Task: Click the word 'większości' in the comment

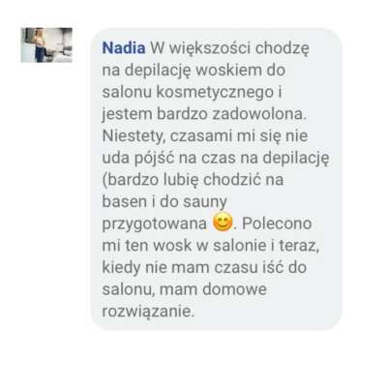Action: [210, 48]
